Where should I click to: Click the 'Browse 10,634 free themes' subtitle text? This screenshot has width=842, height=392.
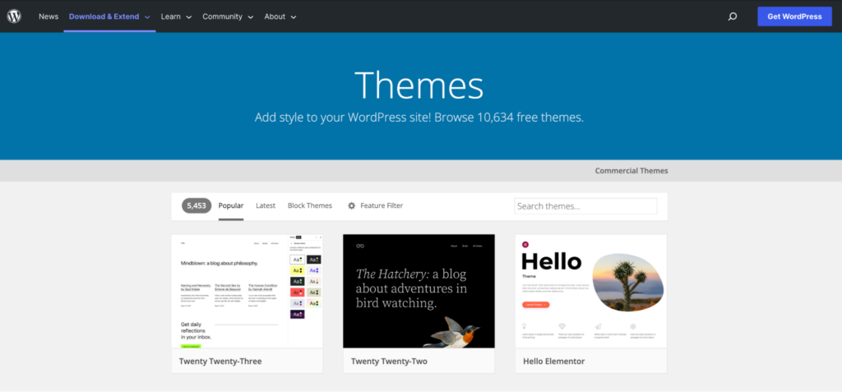point(508,118)
